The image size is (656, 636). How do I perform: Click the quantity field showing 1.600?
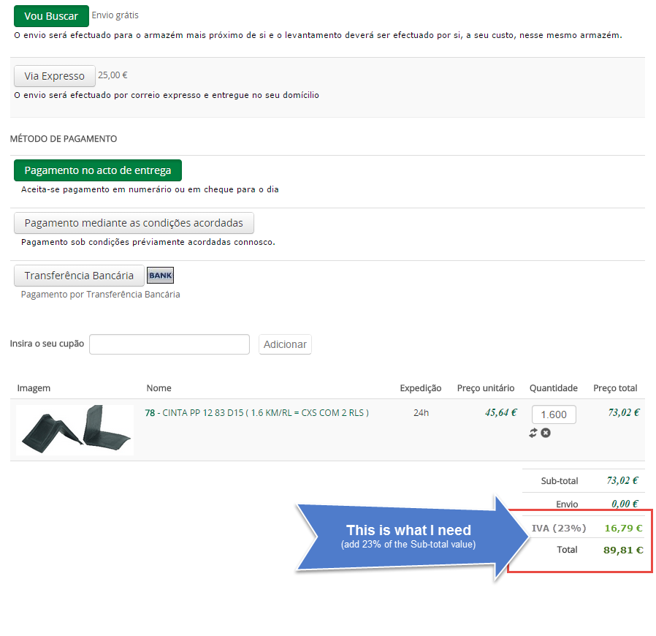[x=553, y=414]
